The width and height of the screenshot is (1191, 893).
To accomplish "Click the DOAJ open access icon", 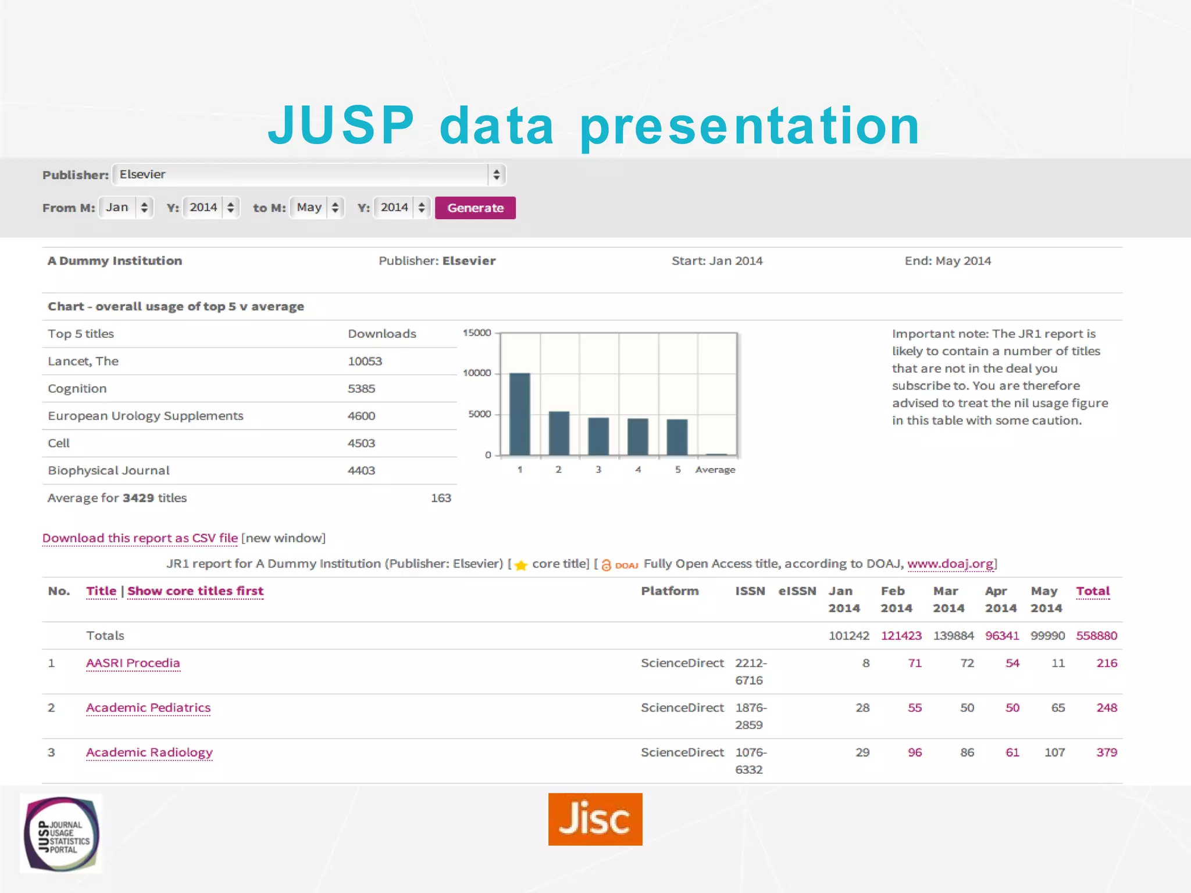I will click(619, 565).
